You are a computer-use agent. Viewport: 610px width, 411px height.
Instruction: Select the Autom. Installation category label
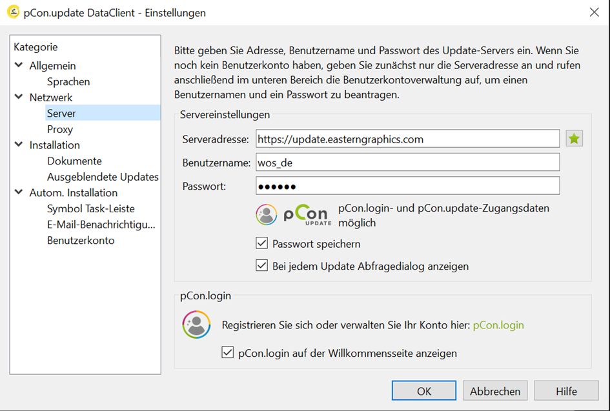click(74, 193)
